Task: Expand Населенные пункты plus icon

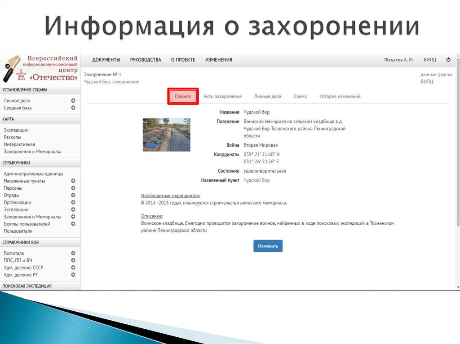Action: [73, 181]
